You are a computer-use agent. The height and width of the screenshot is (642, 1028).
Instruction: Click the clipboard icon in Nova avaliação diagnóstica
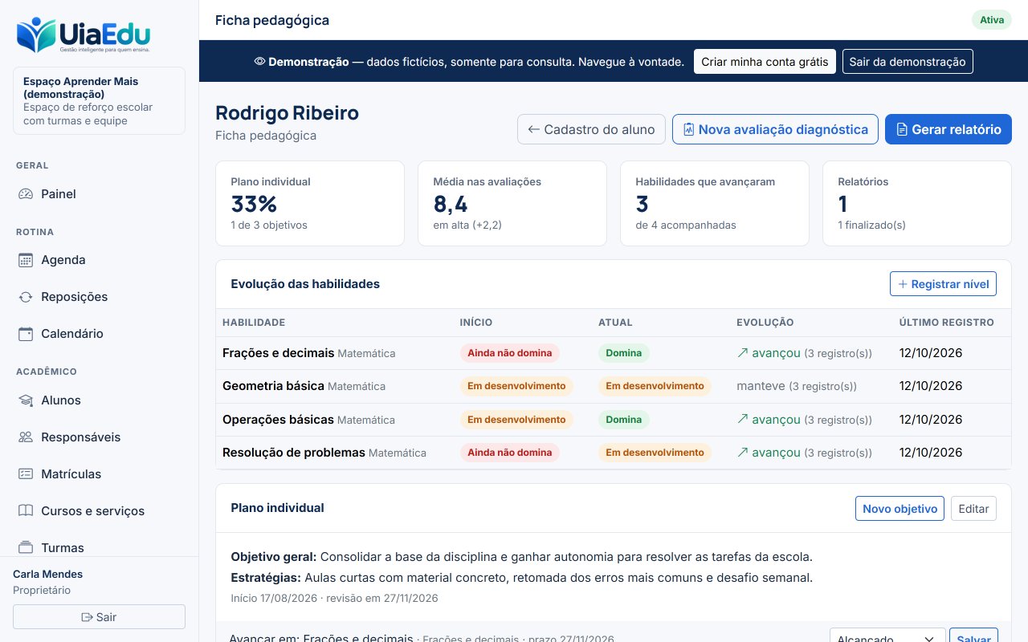coord(688,129)
